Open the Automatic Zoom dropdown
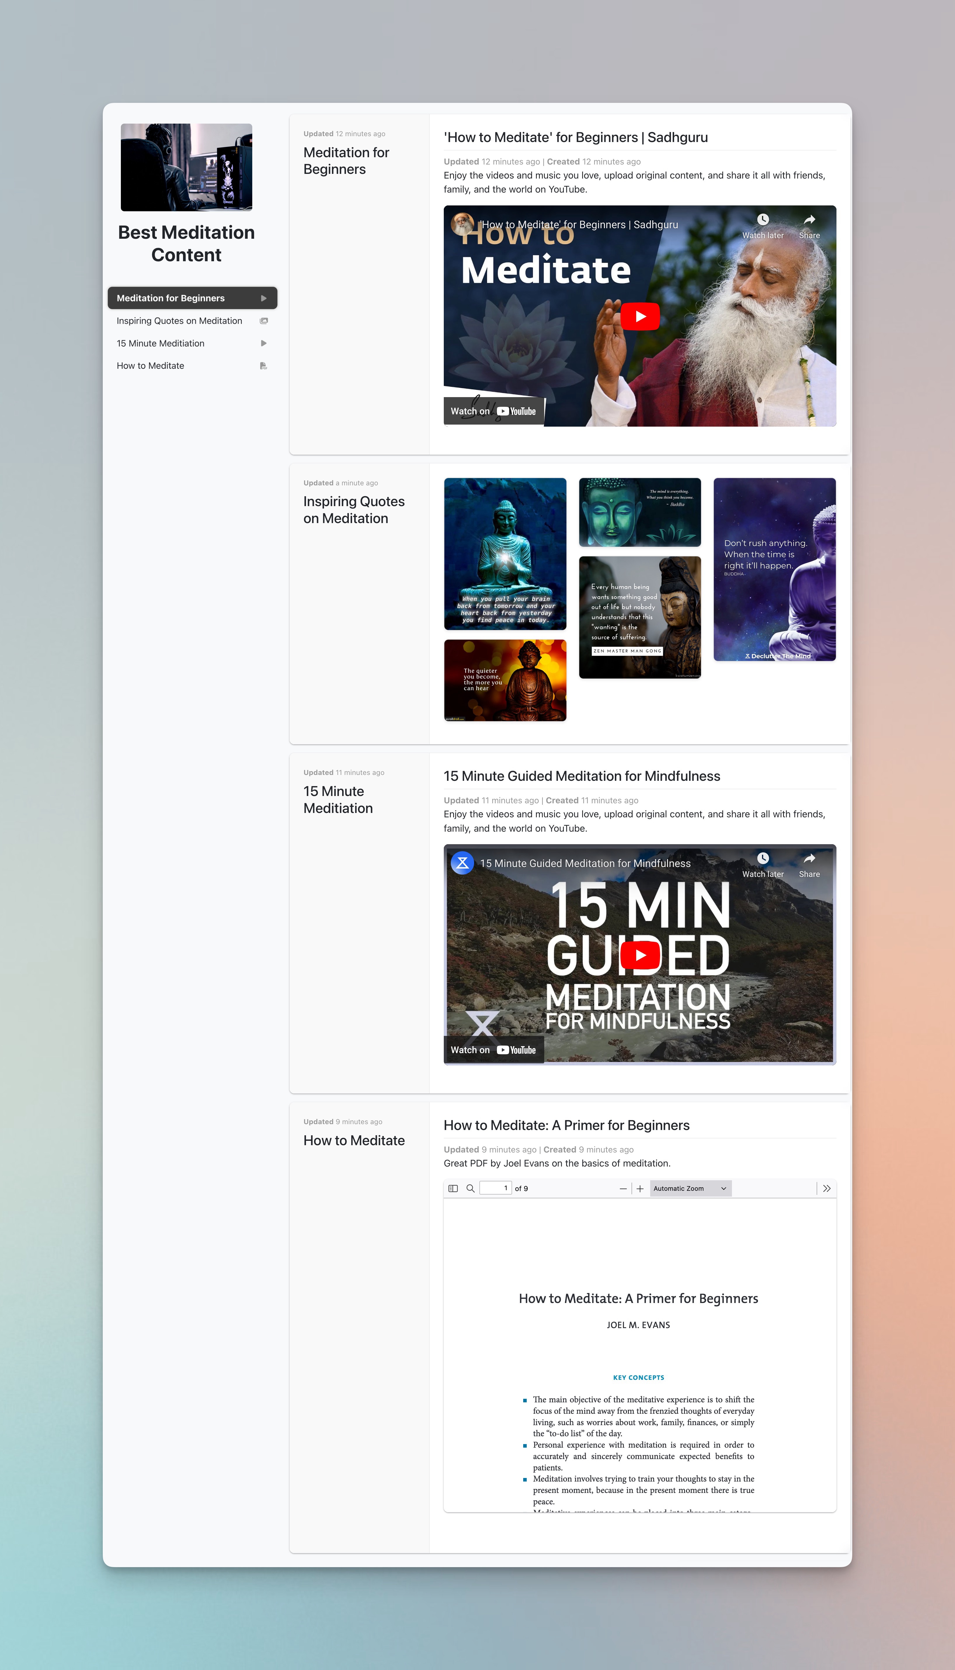 pos(691,1188)
